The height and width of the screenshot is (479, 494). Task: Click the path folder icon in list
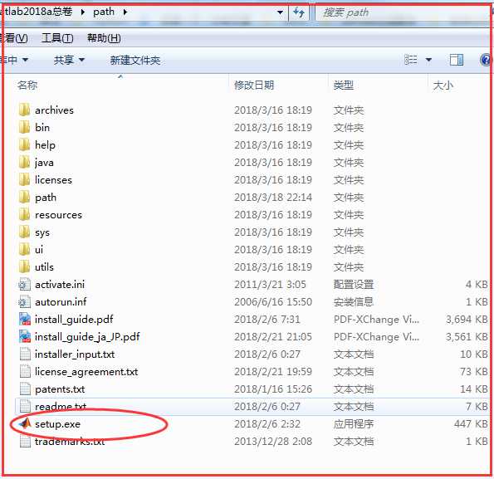[25, 197]
